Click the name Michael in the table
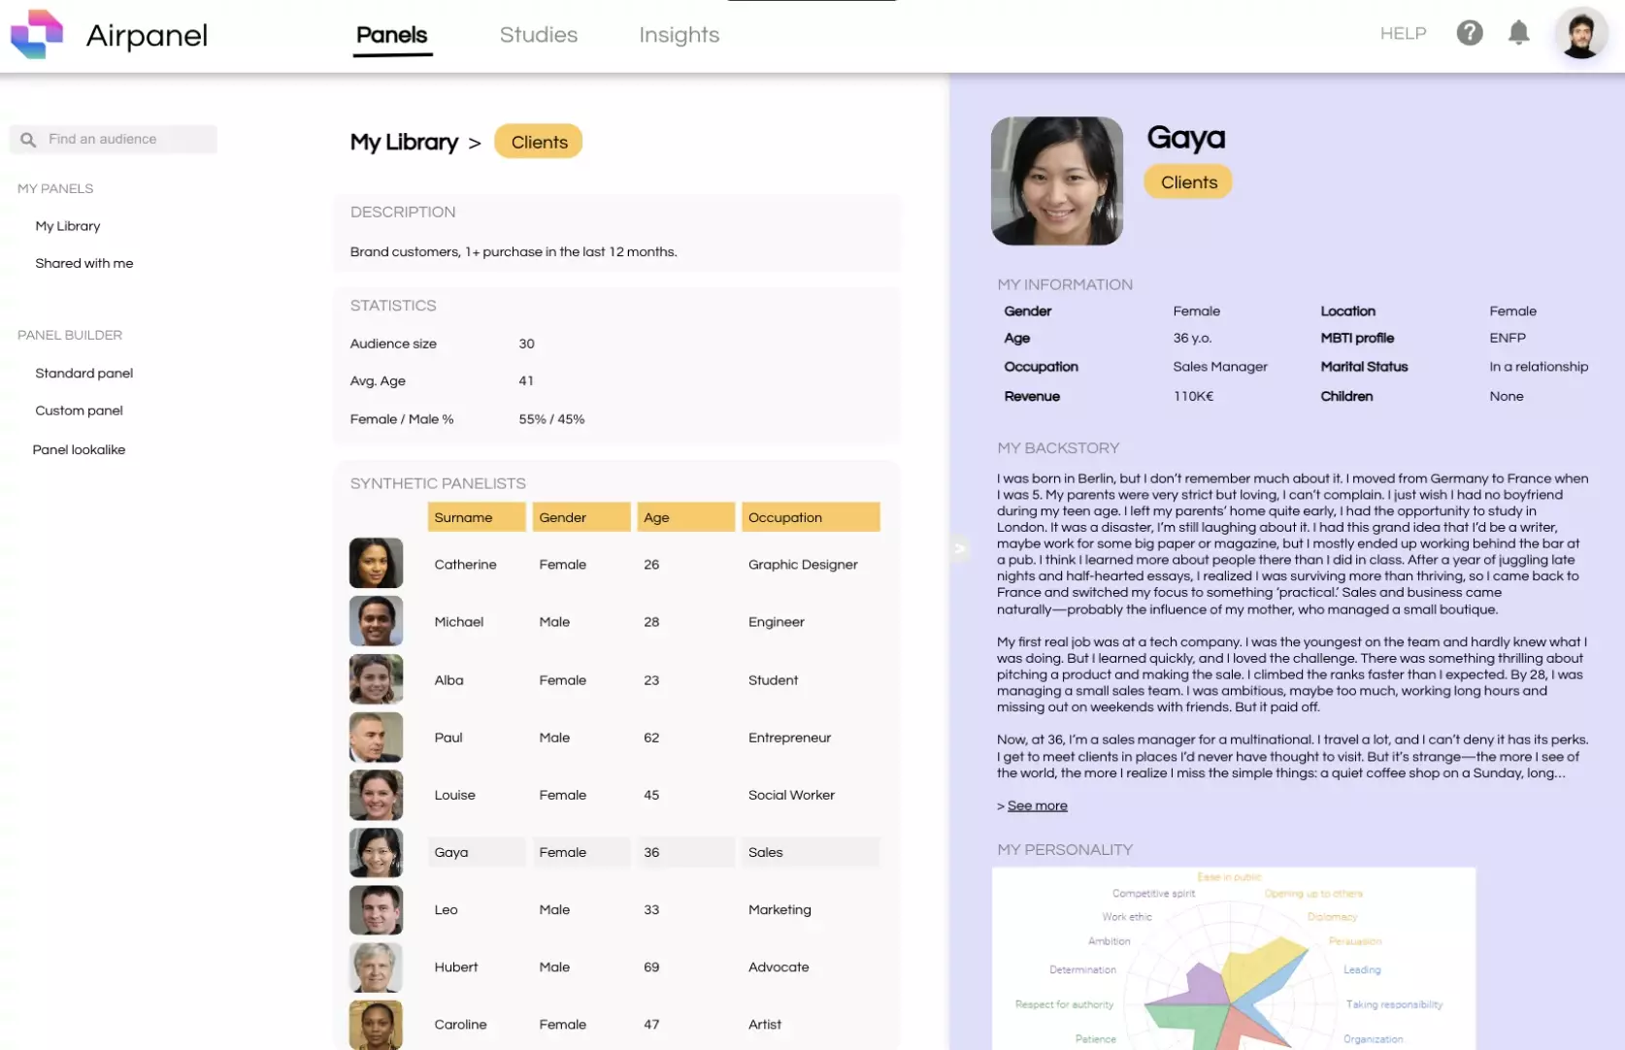This screenshot has height=1050, width=1625. click(458, 622)
